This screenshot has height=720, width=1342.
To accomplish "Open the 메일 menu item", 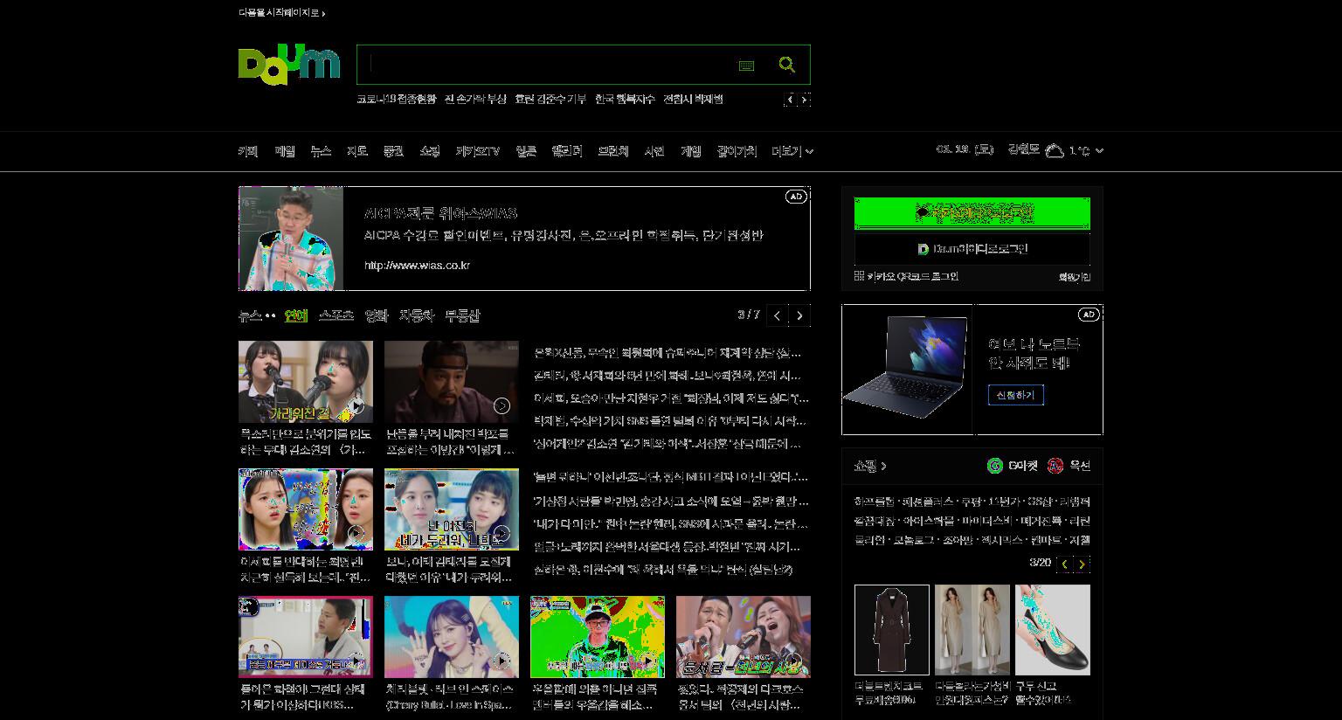I will (x=285, y=151).
